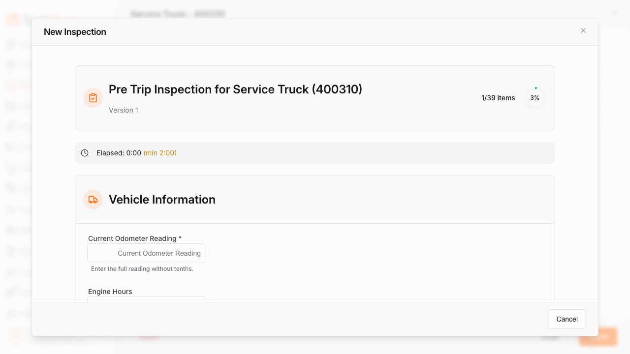Click the New Inspection dialog title

[x=75, y=32]
